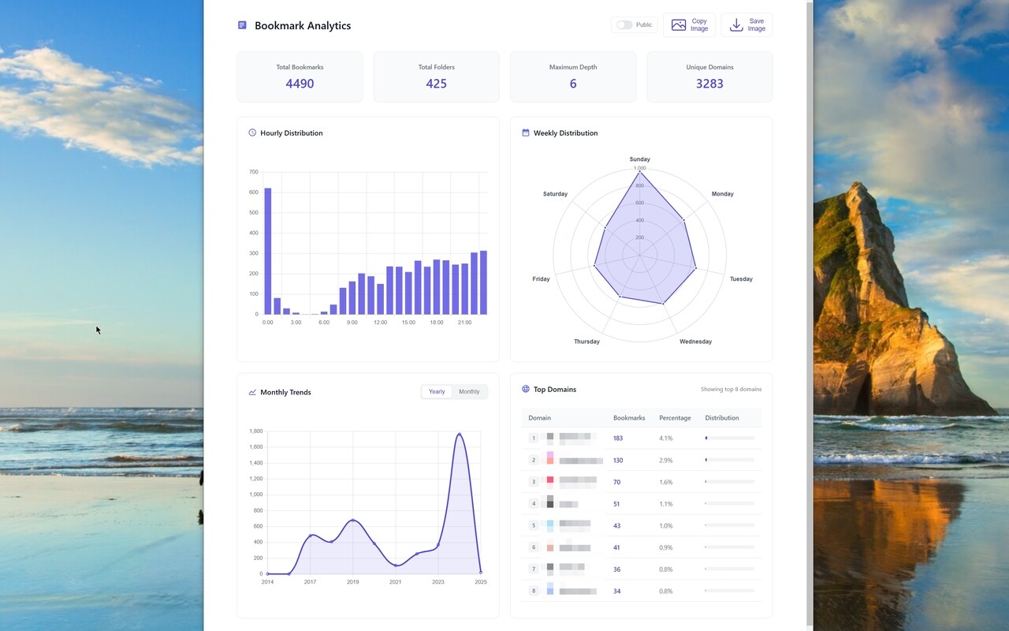Click the Copy Image button
This screenshot has height=631, width=1009.
click(690, 25)
